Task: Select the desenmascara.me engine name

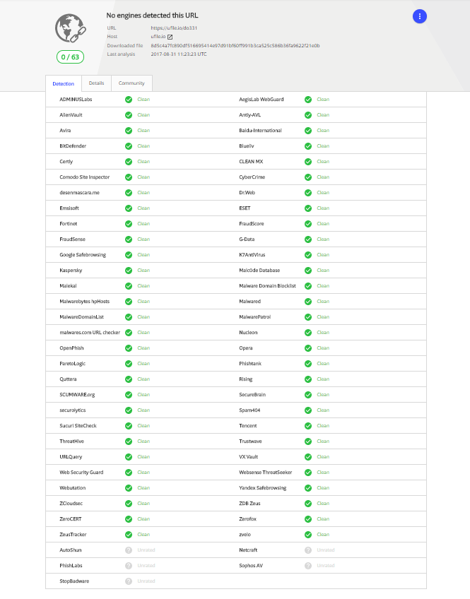Action: click(79, 193)
